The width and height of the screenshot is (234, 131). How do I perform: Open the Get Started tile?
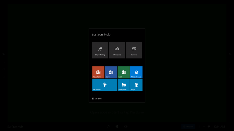coord(105,85)
